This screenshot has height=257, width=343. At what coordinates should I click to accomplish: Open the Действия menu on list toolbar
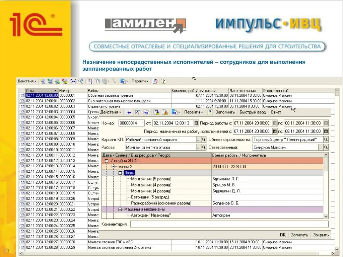27,81
